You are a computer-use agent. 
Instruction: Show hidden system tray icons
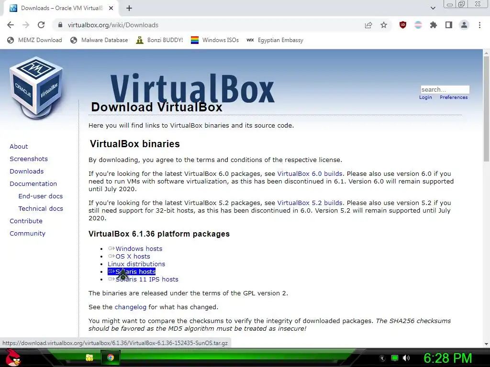[x=382, y=358]
